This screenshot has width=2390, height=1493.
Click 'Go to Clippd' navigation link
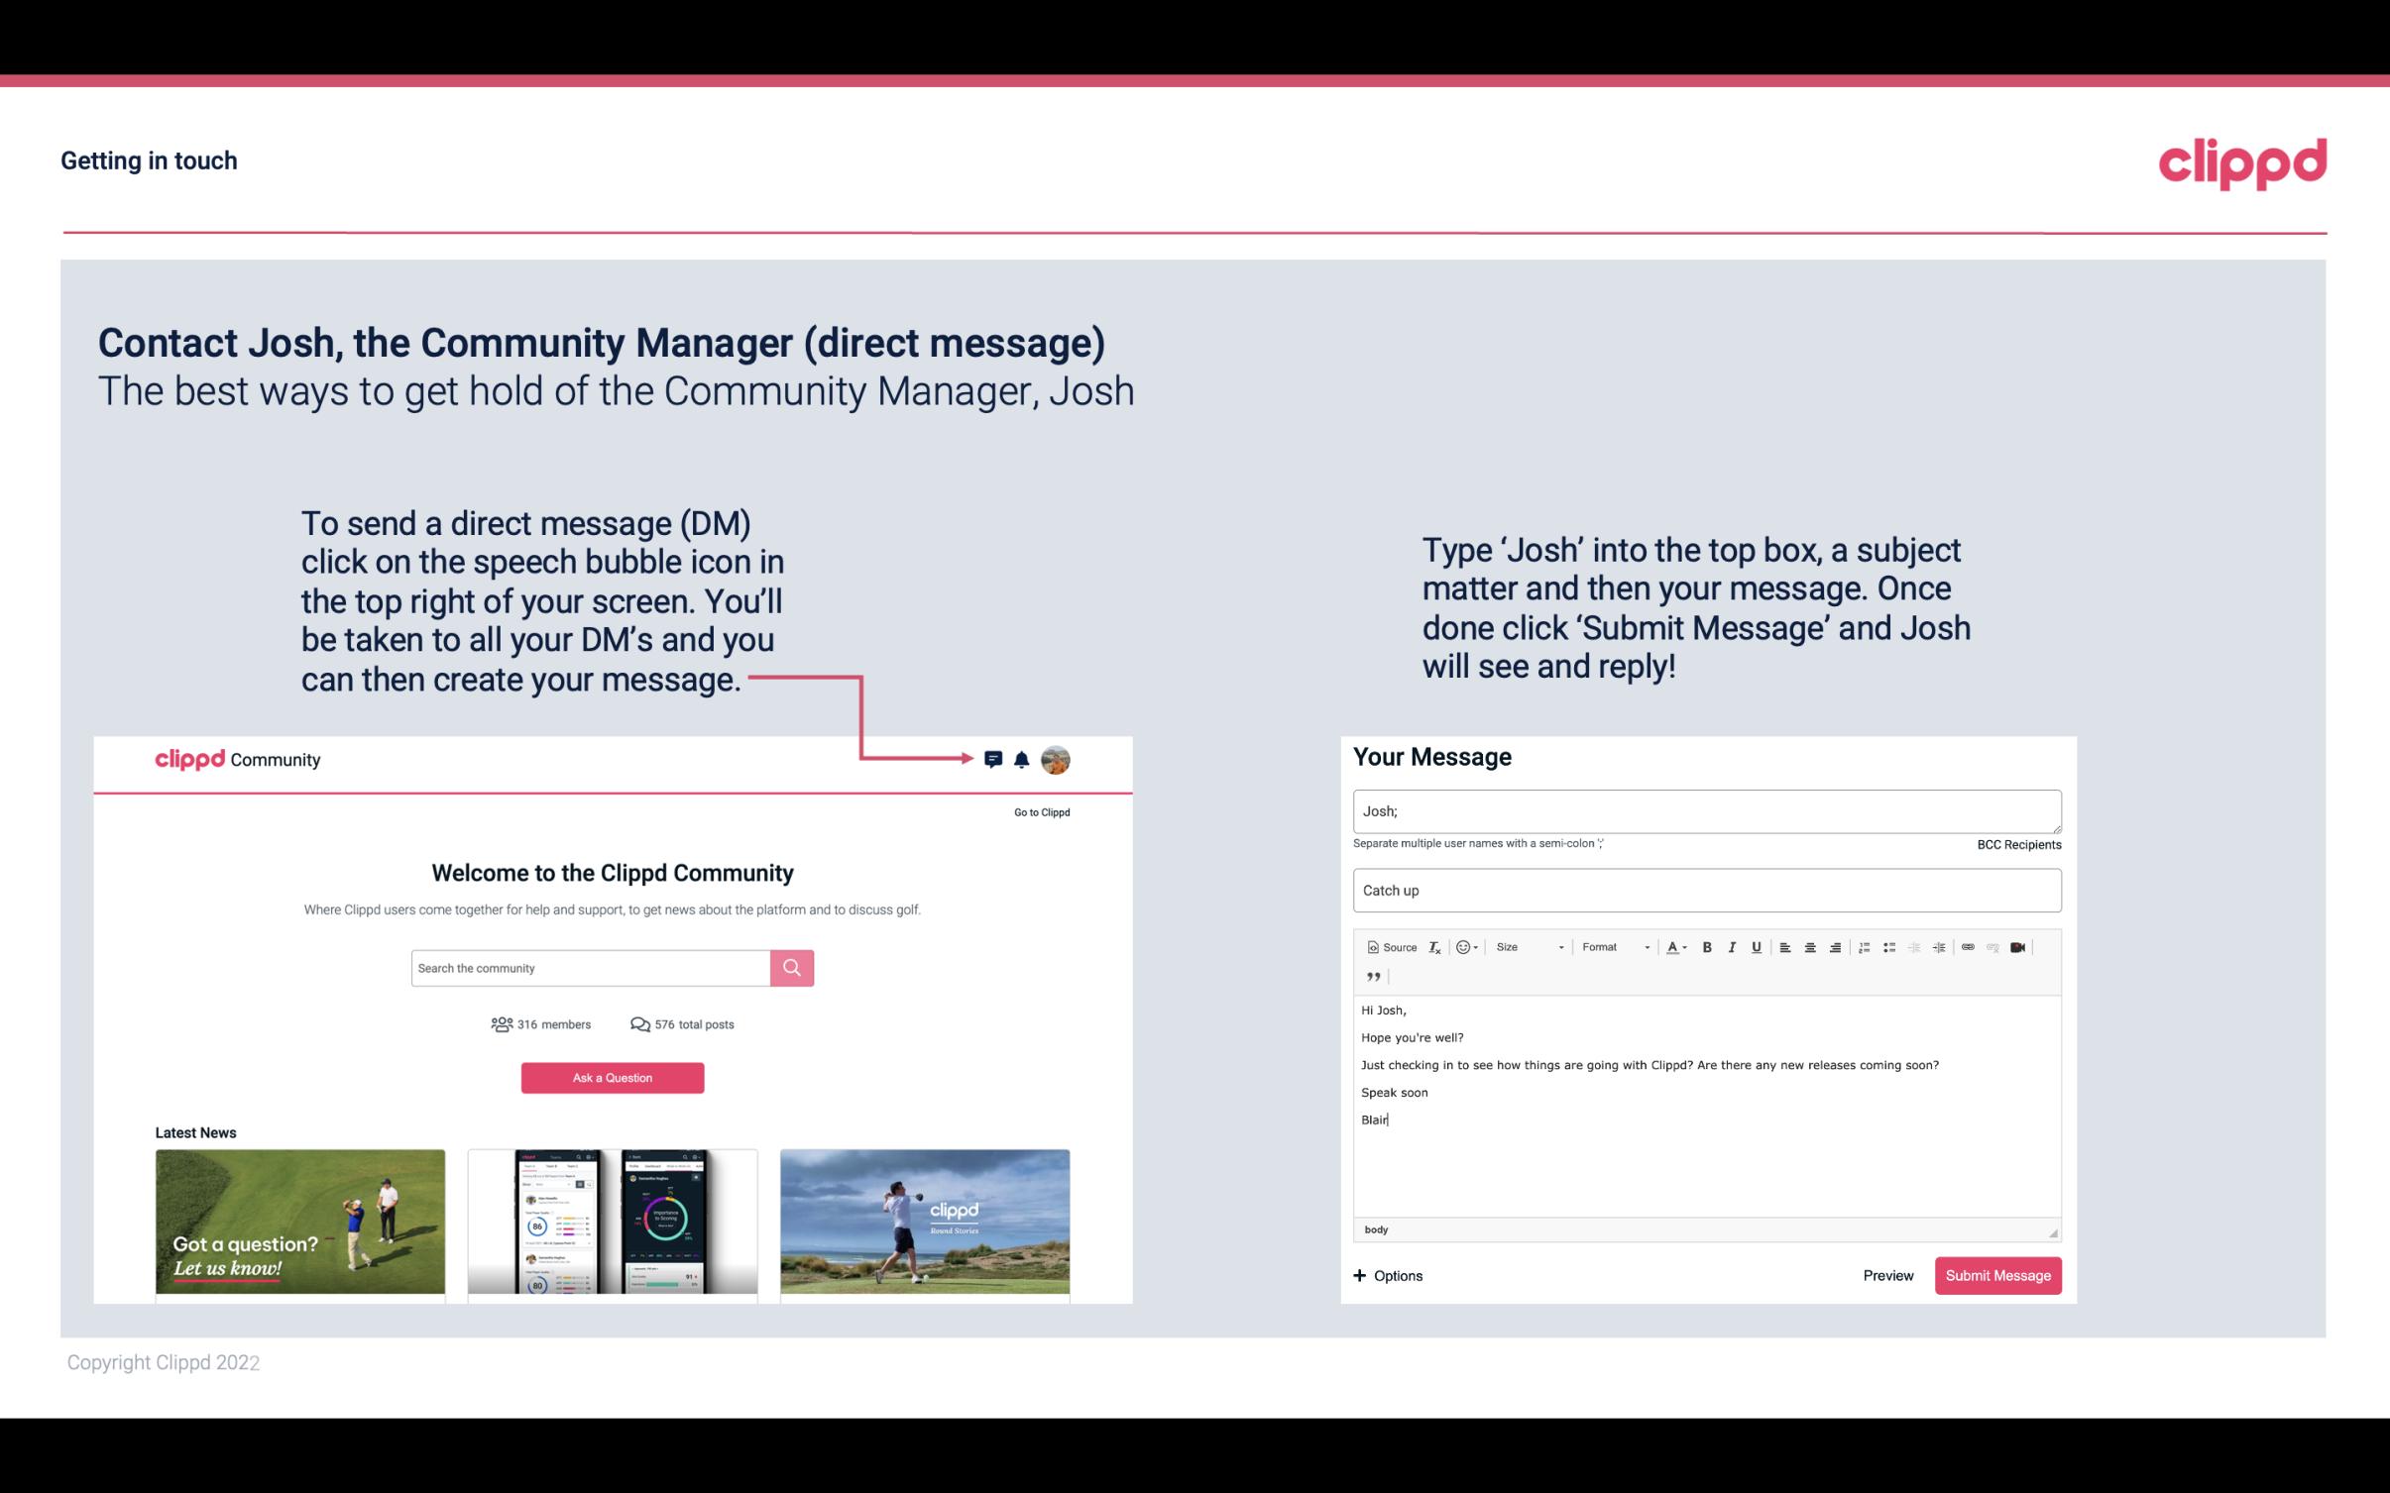tap(1039, 811)
